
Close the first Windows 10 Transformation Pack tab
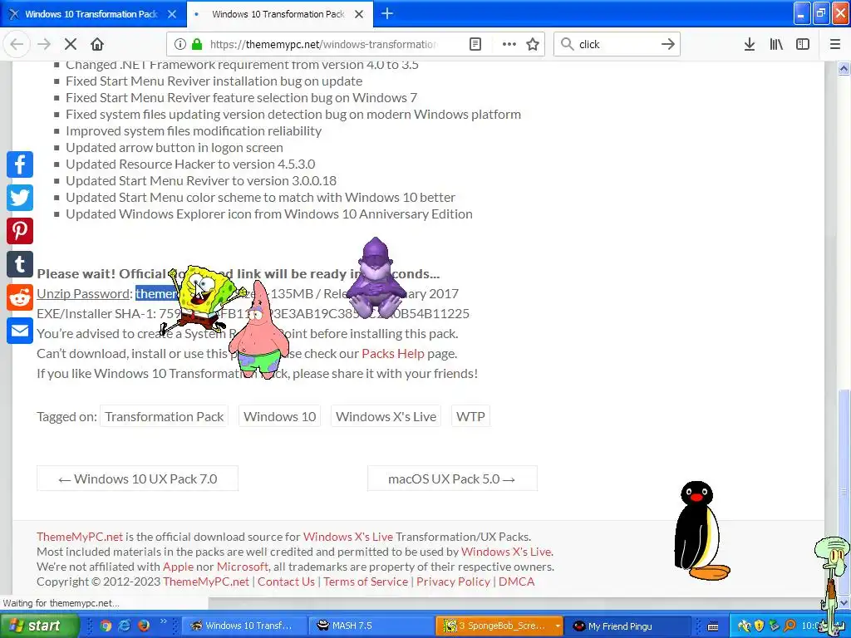[171, 14]
